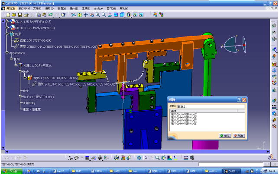Screen dimensions: 279x175
Task: Open the Analyze menu
Action: coord(98,8)
